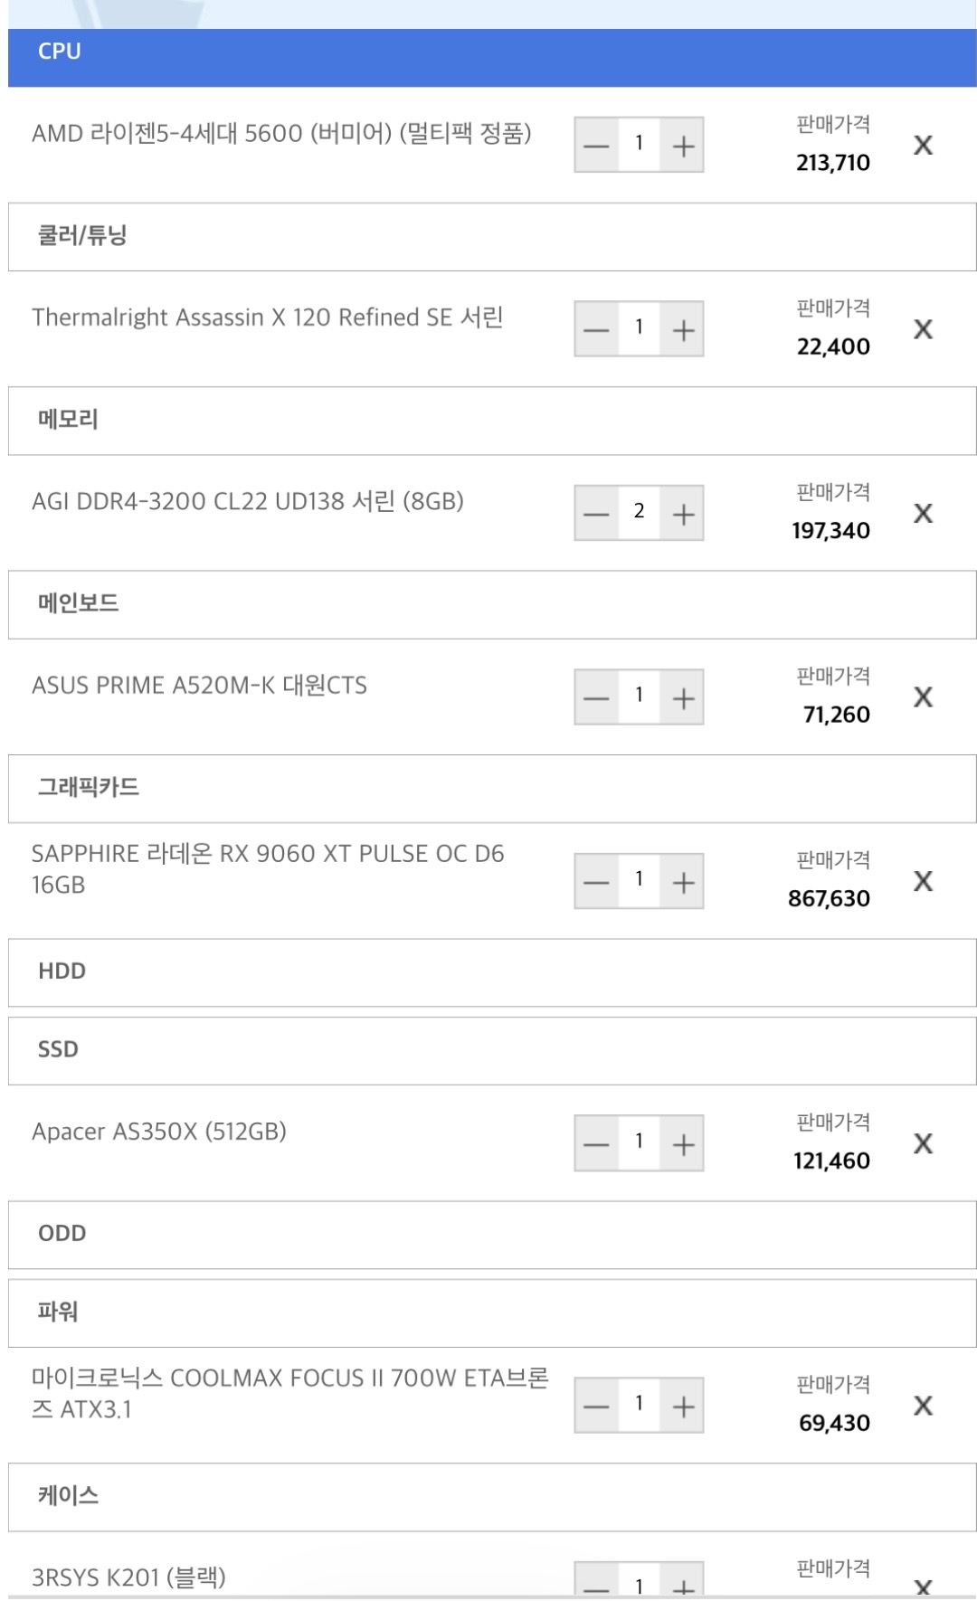977x1601 pixels.
Task: Remove the AGI DDR4-3200 memory item
Action: [922, 514]
